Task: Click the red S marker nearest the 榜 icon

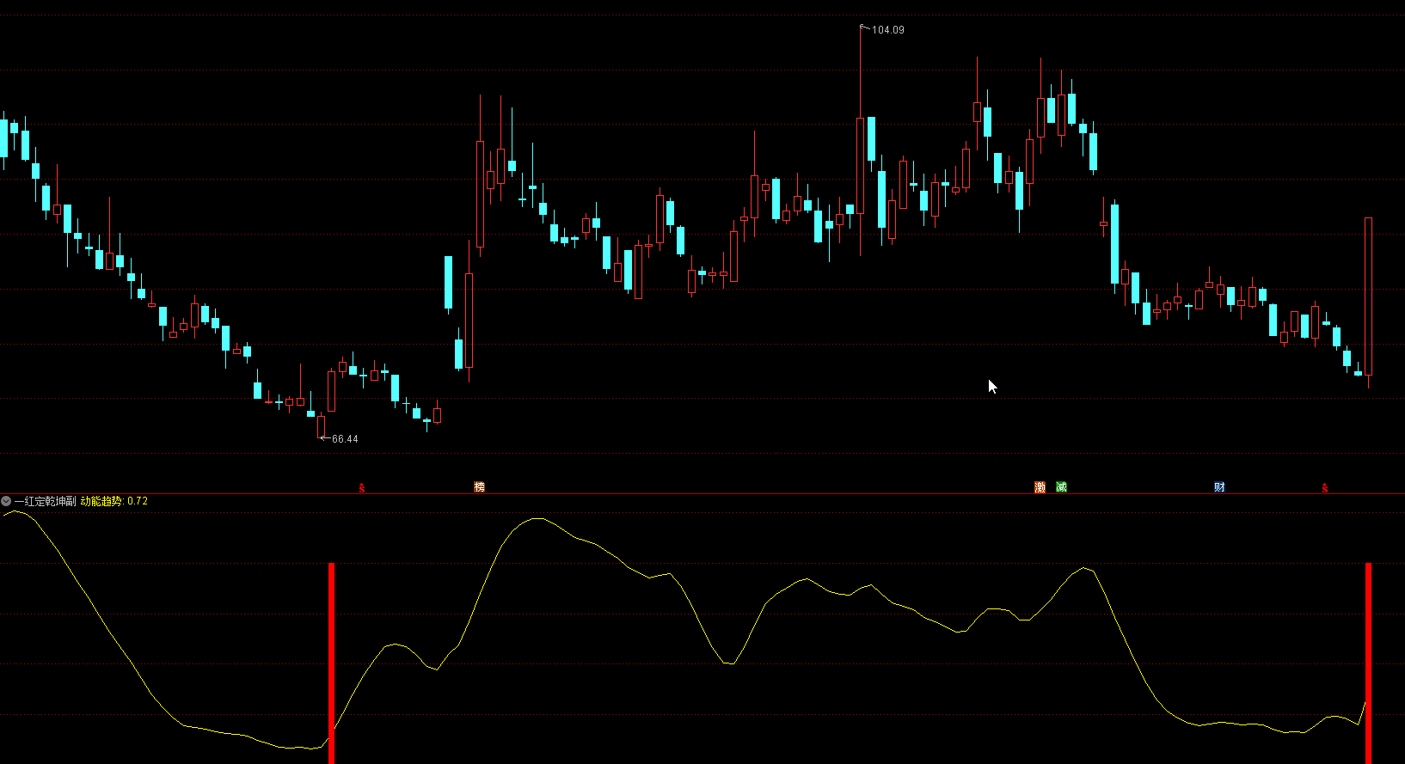Action: tap(362, 488)
